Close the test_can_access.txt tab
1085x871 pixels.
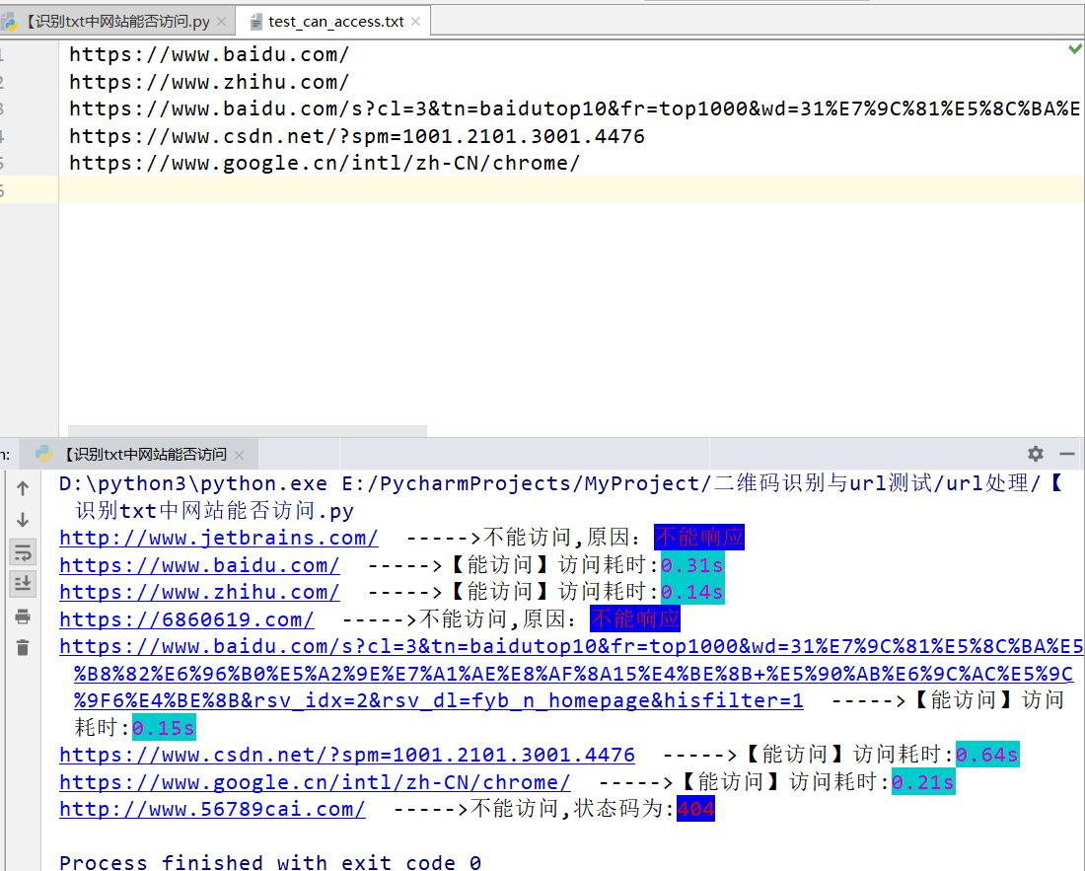[x=415, y=22]
